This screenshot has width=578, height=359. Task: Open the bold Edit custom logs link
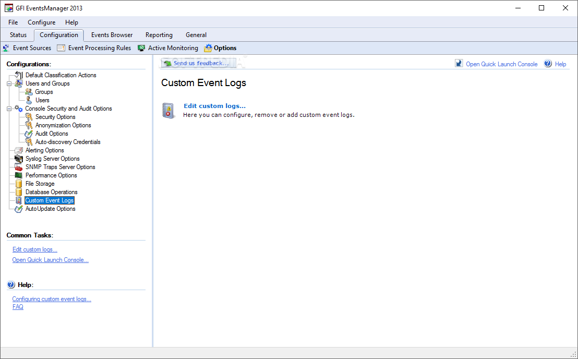coord(214,106)
